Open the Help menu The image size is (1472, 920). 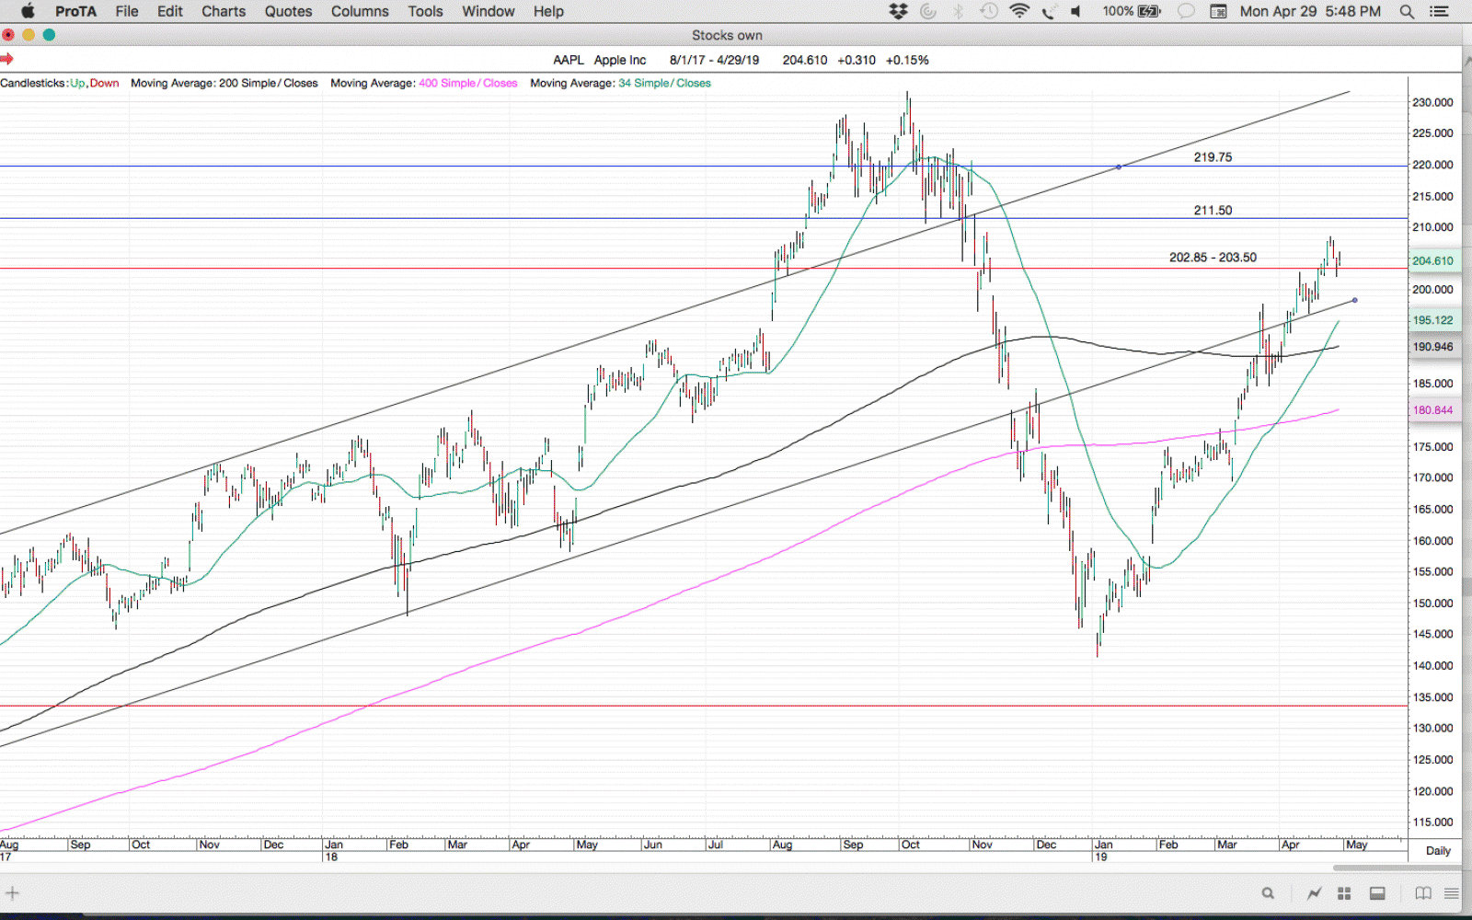[x=548, y=11]
